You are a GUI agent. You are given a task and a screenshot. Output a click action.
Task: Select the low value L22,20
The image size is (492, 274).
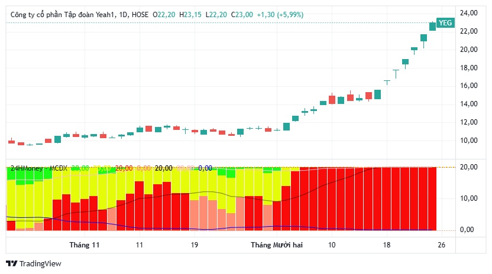click(x=216, y=14)
